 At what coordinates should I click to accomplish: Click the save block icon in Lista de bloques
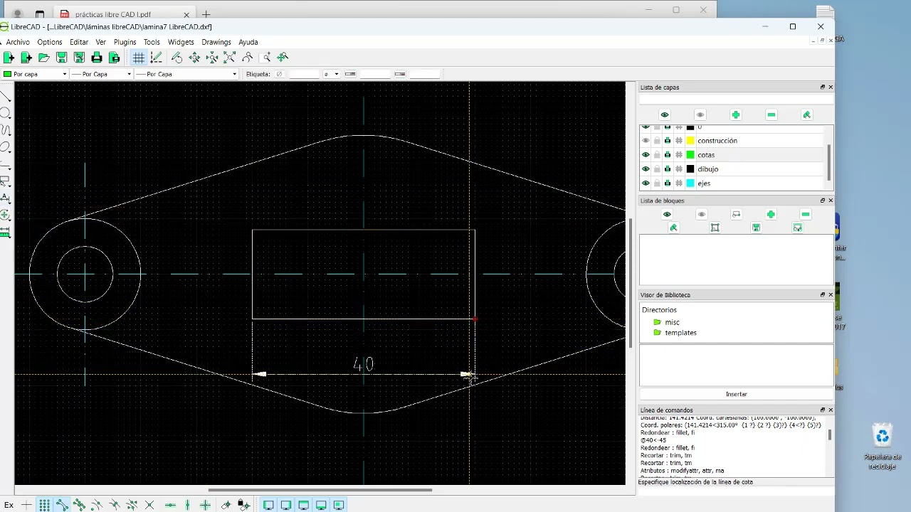[756, 228]
